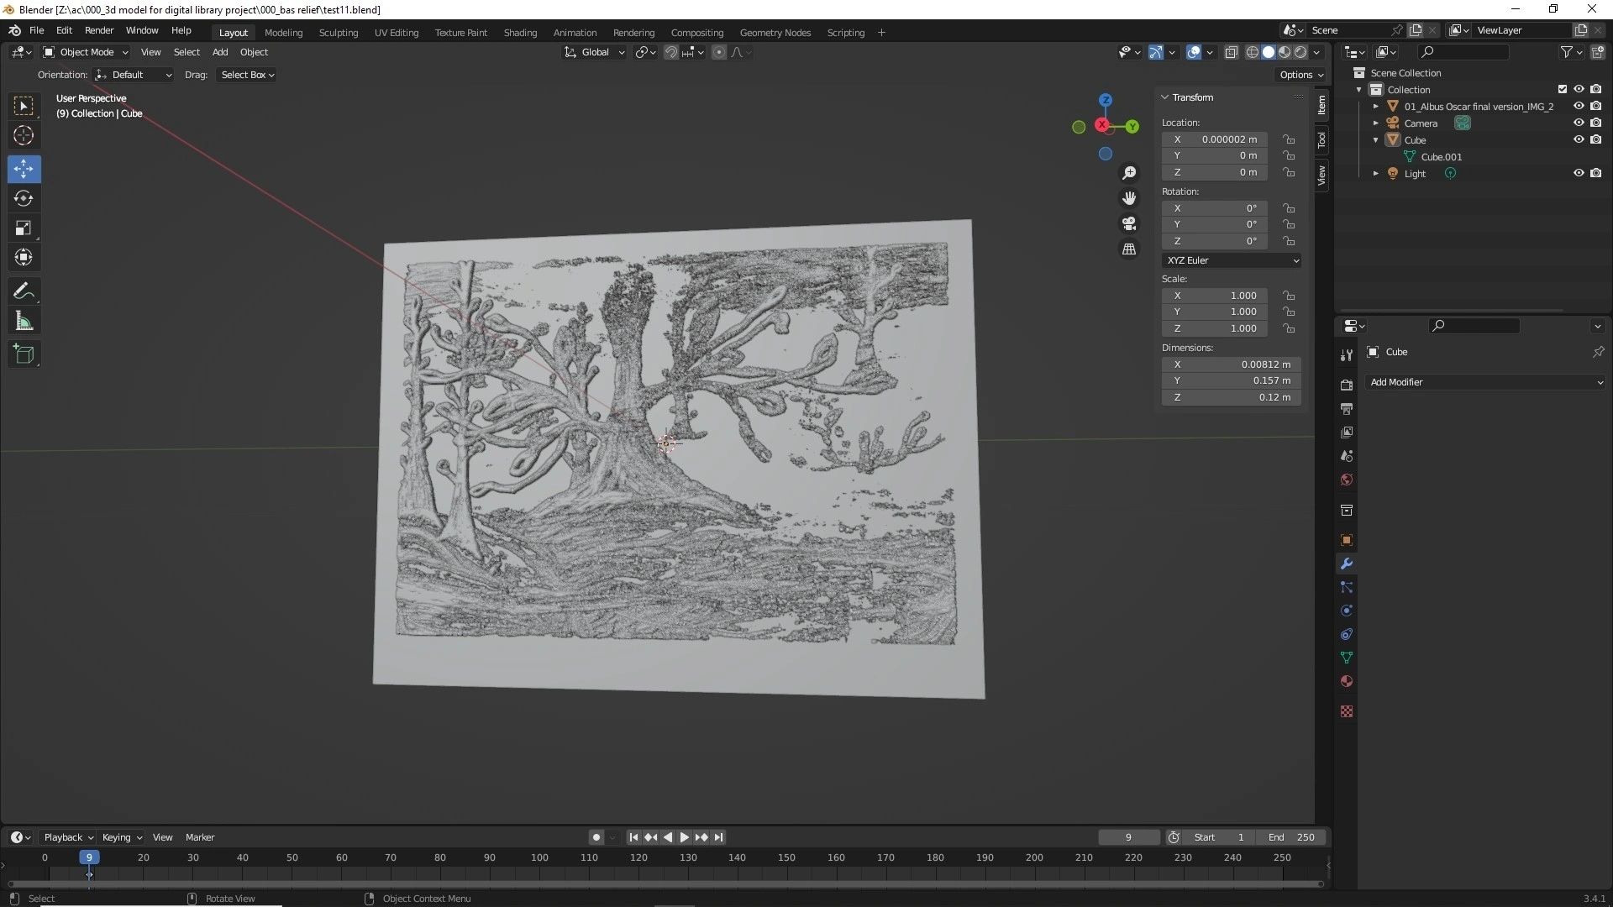Select the Measure tool

click(24, 321)
